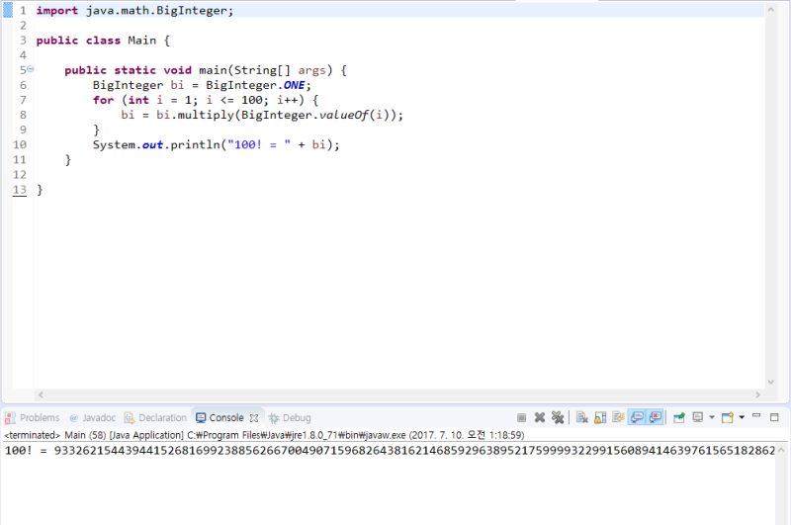
Task: Switch to the Problems tab
Action: tap(33, 417)
